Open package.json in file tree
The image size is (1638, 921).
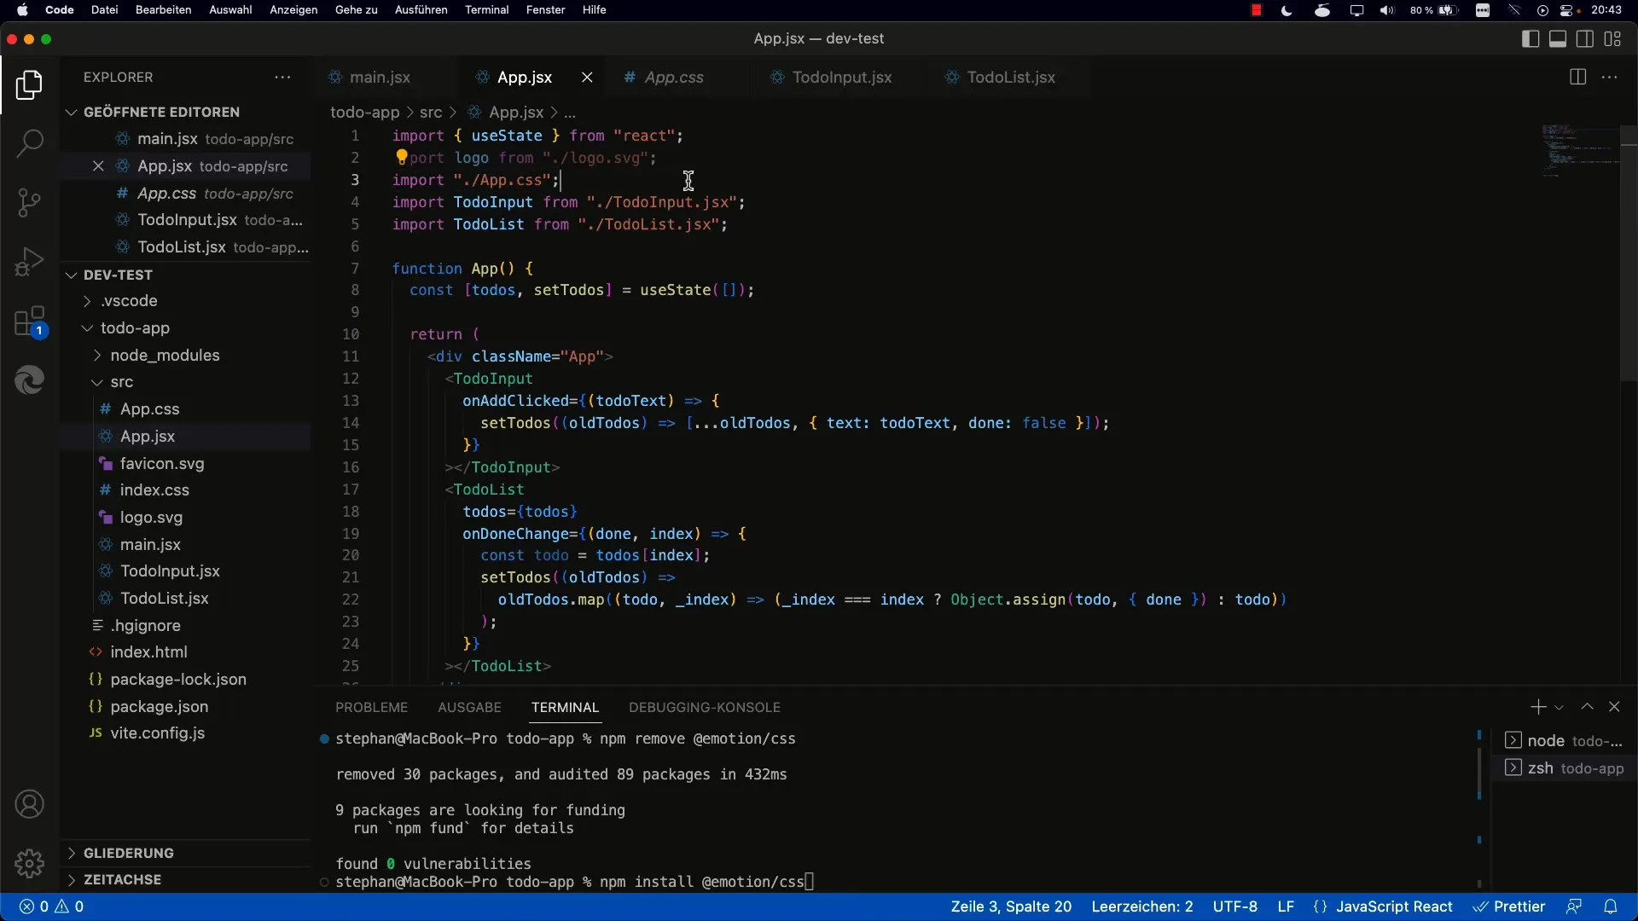[x=159, y=706]
